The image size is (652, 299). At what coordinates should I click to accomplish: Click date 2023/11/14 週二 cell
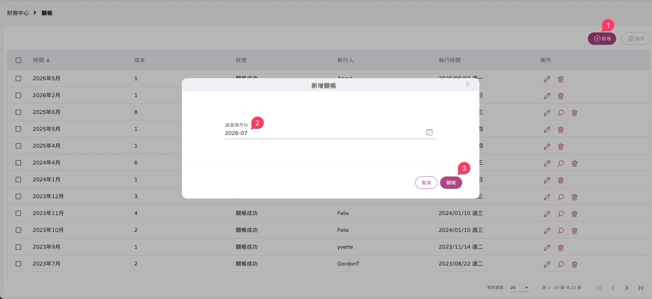click(x=461, y=247)
